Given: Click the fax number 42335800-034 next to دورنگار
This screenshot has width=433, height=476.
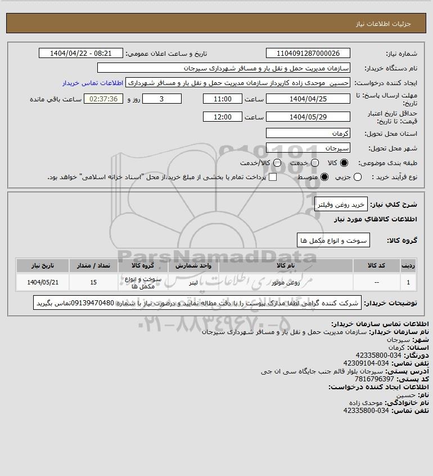Looking at the screenshot, I should (378, 355).
